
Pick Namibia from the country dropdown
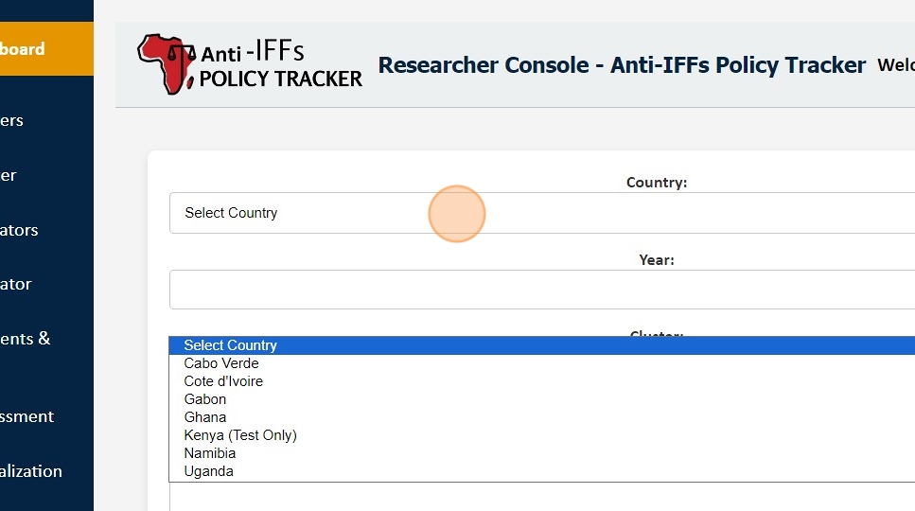[x=210, y=453]
